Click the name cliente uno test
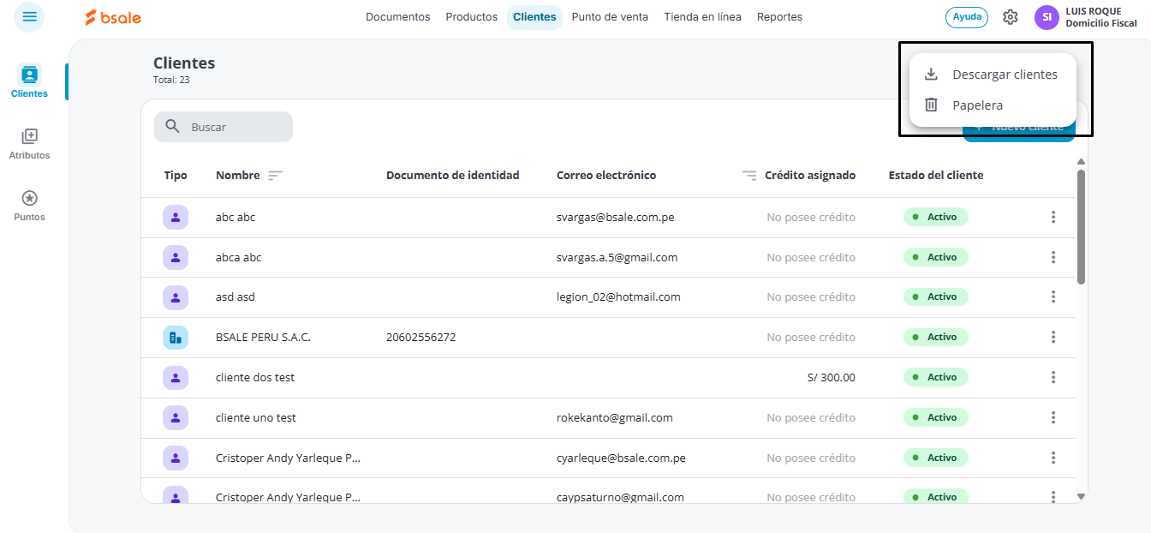This screenshot has height=533, width=1151. 256,417
